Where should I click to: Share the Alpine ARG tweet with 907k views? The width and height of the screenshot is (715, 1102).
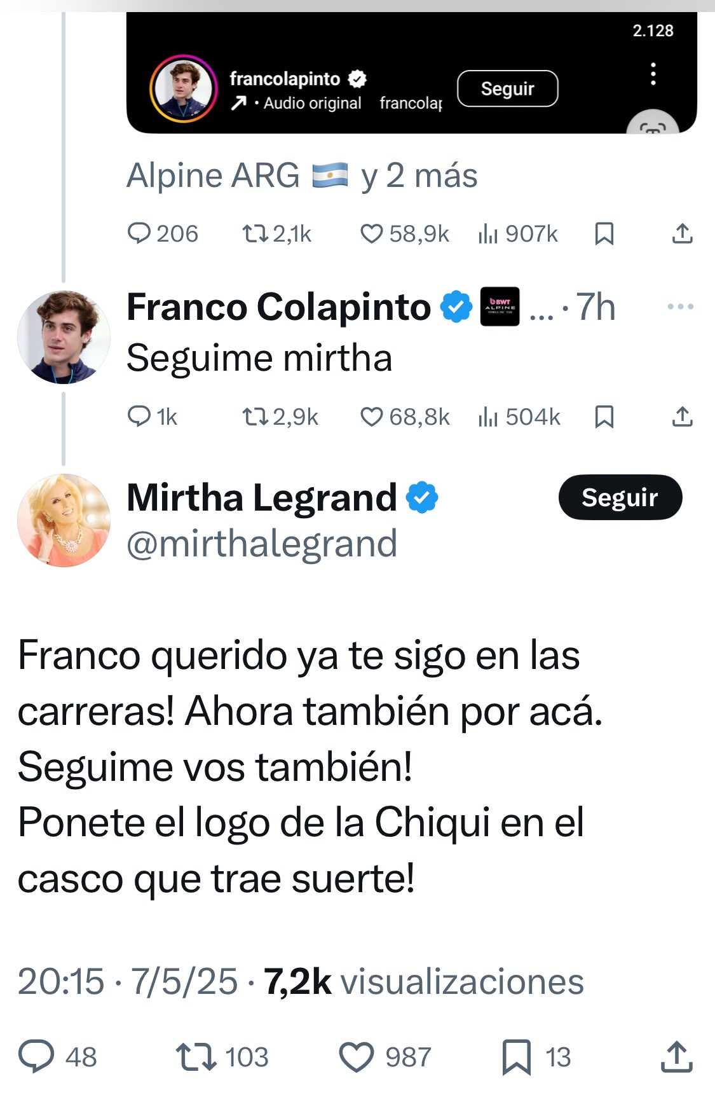pos(682,233)
